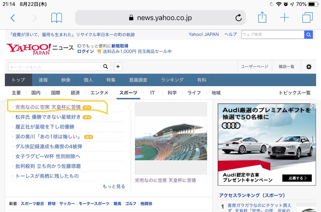Navigate back with the Safari back arrow

pos(12,18)
